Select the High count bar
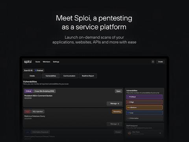Image resolution: width=189 pixels, height=142 pixels. (x=145, y=102)
